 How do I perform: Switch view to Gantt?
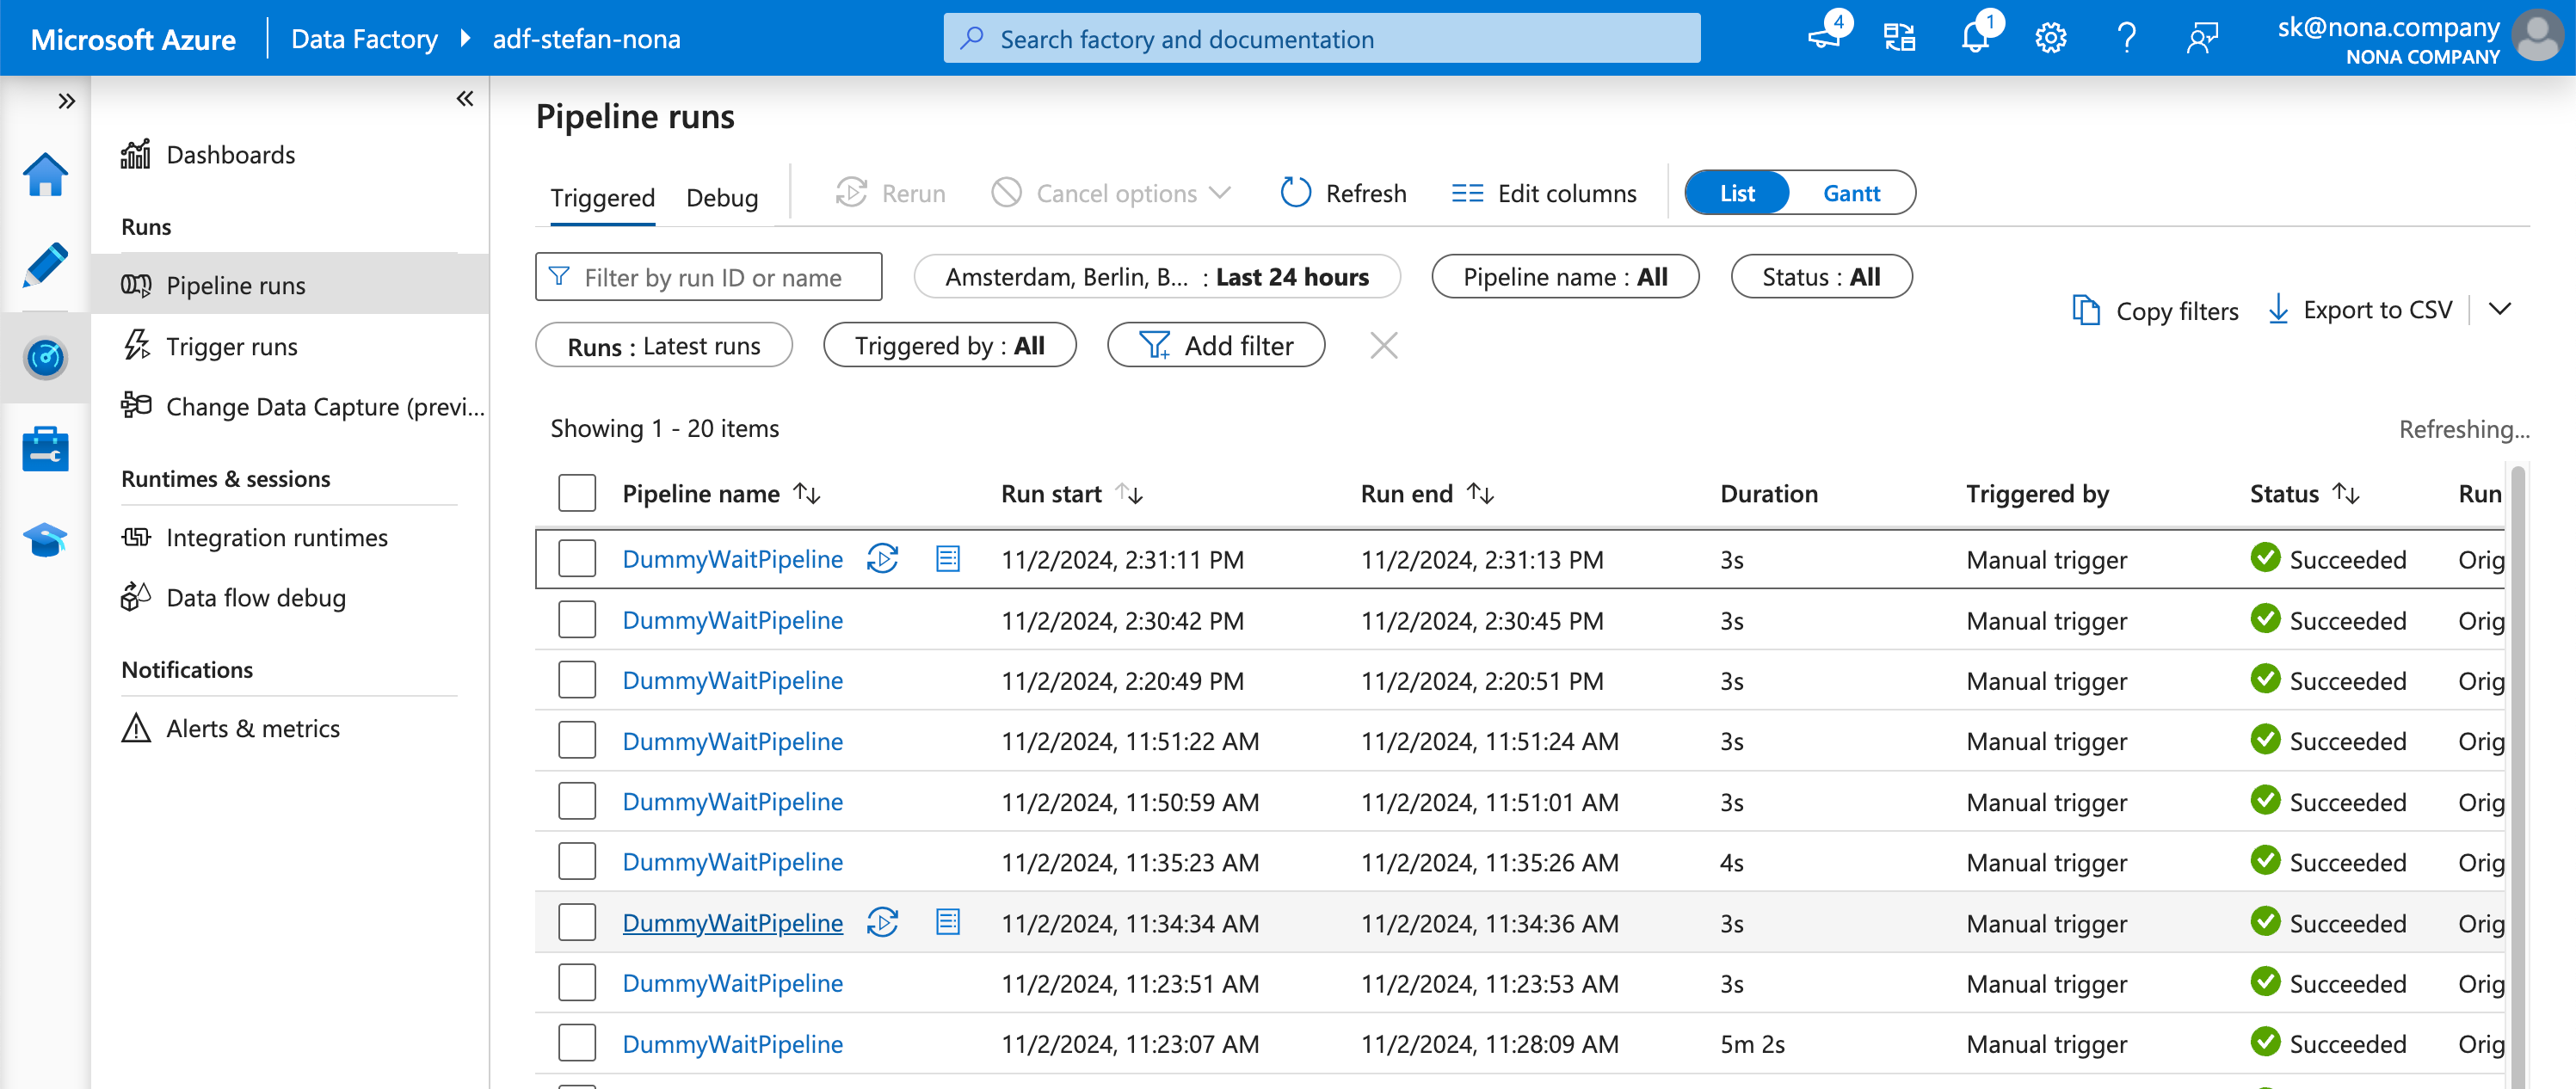[1850, 193]
